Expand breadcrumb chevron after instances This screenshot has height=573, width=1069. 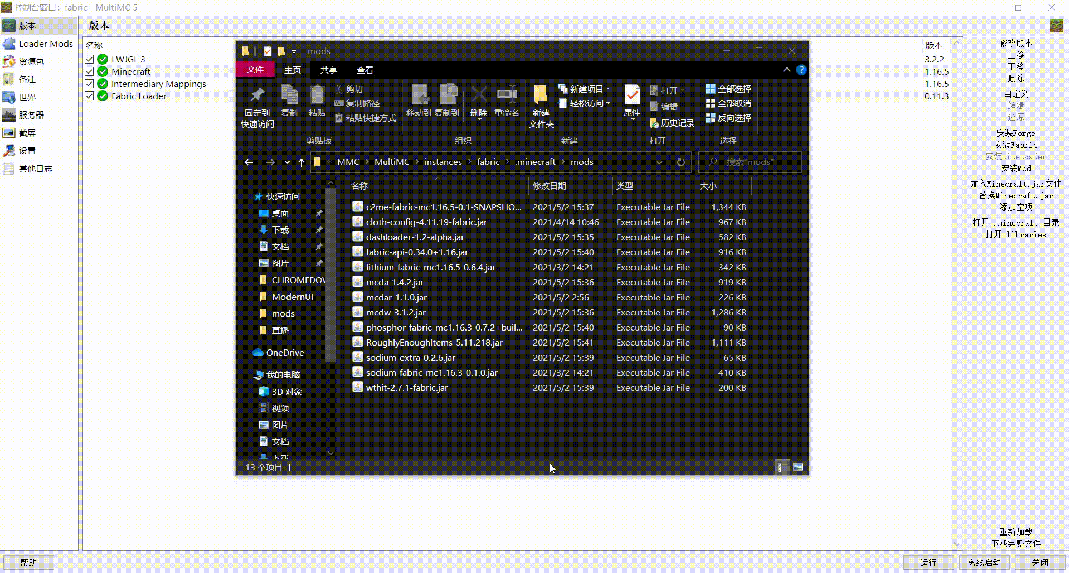click(469, 162)
